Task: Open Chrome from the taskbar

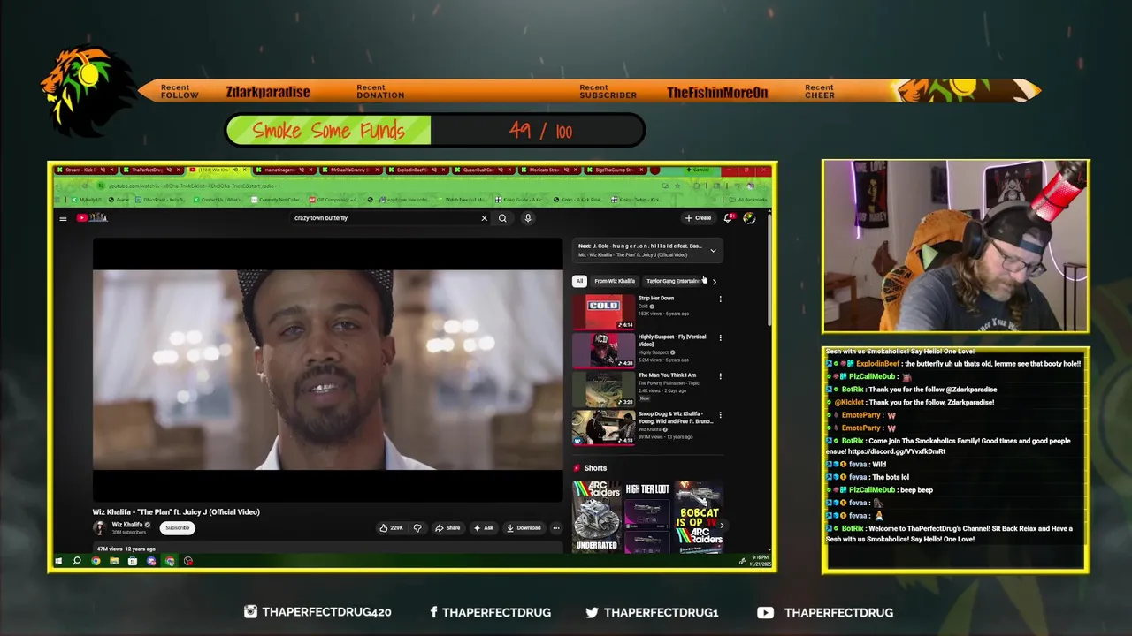Action: [96, 561]
